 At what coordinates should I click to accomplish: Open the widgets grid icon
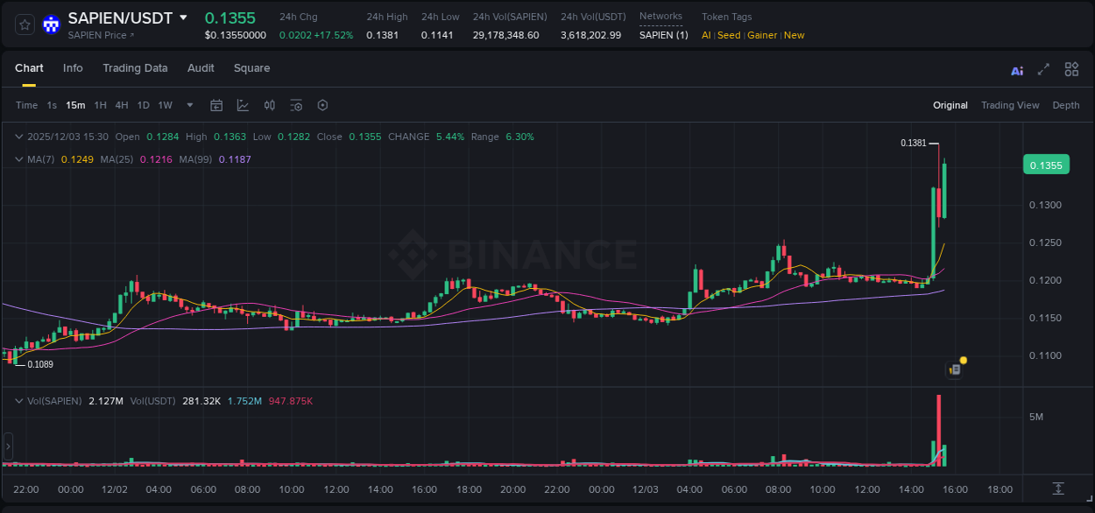[x=1071, y=69]
